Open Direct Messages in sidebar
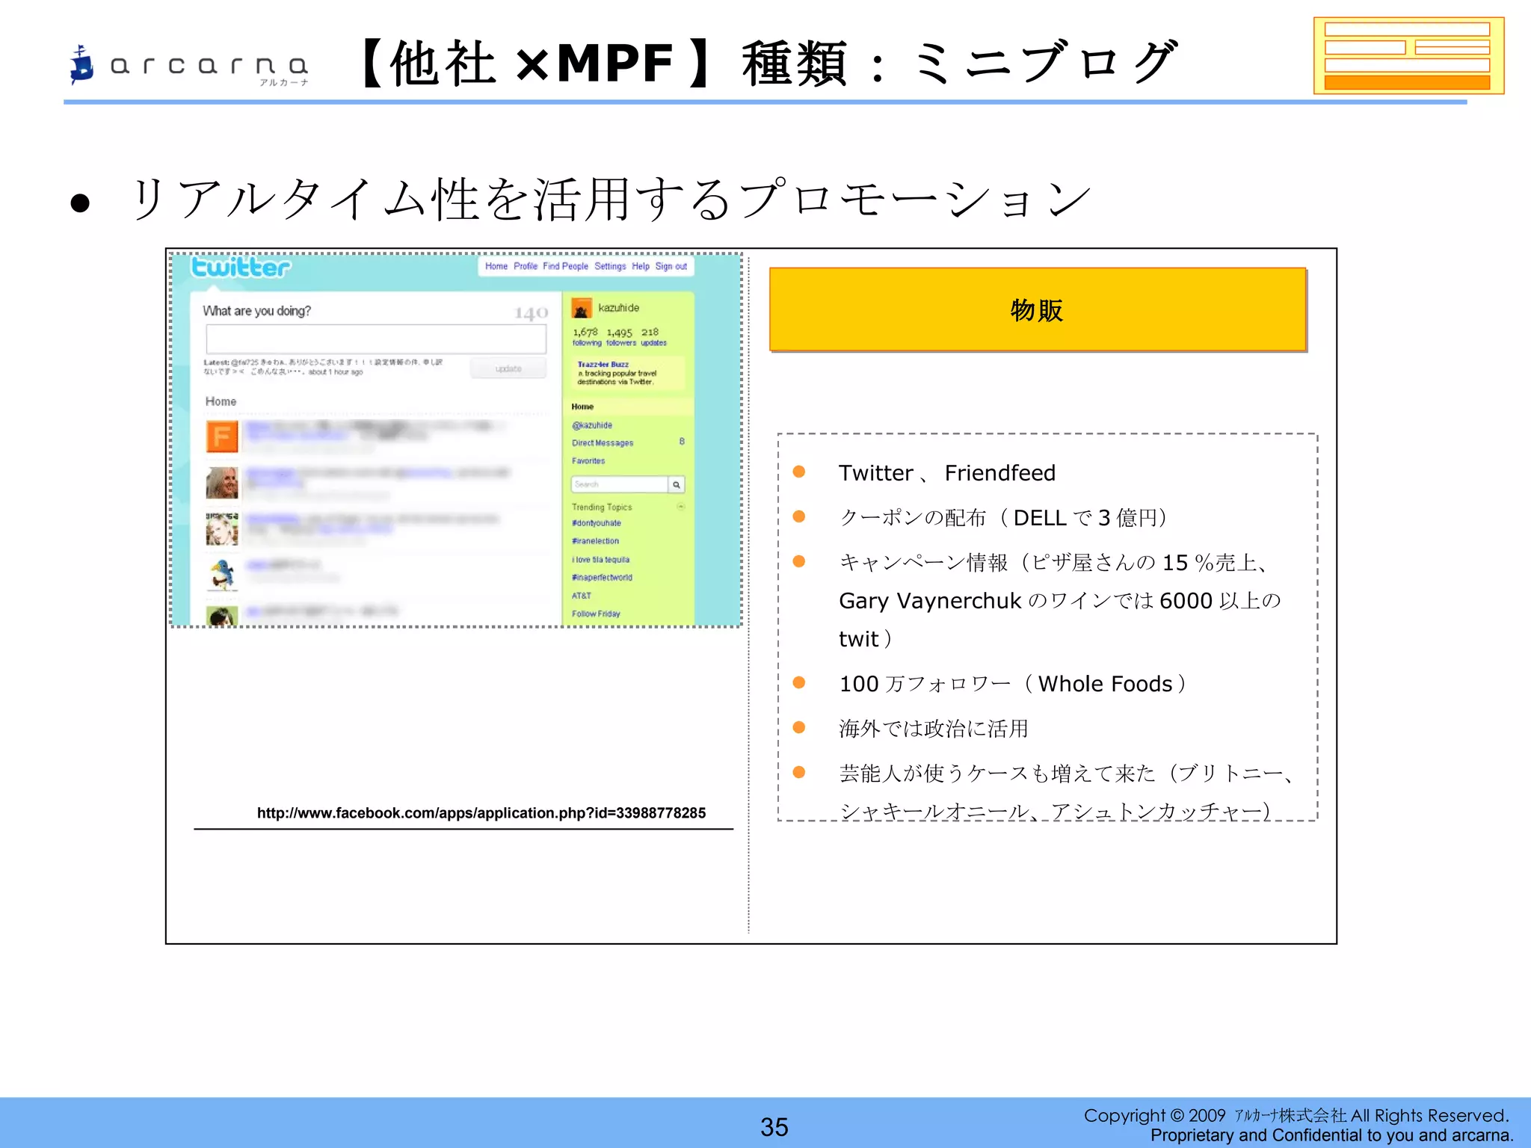The height and width of the screenshot is (1148, 1531). [603, 443]
